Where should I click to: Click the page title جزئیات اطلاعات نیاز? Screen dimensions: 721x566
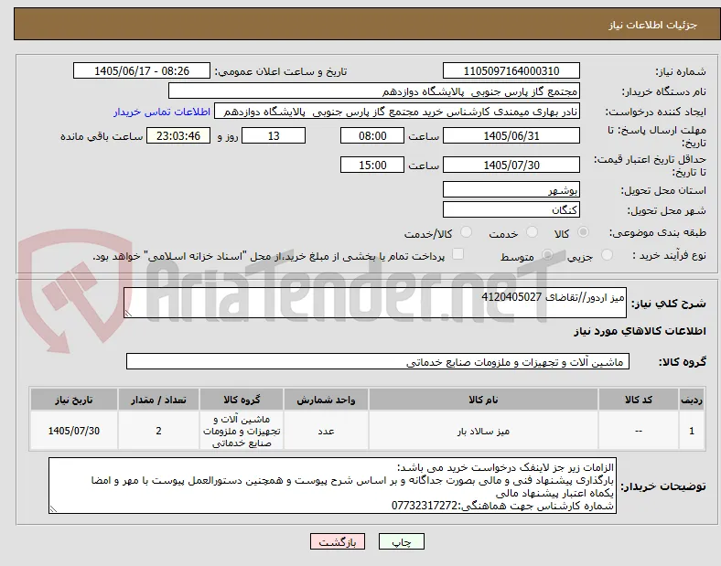pyautogui.click(x=653, y=25)
